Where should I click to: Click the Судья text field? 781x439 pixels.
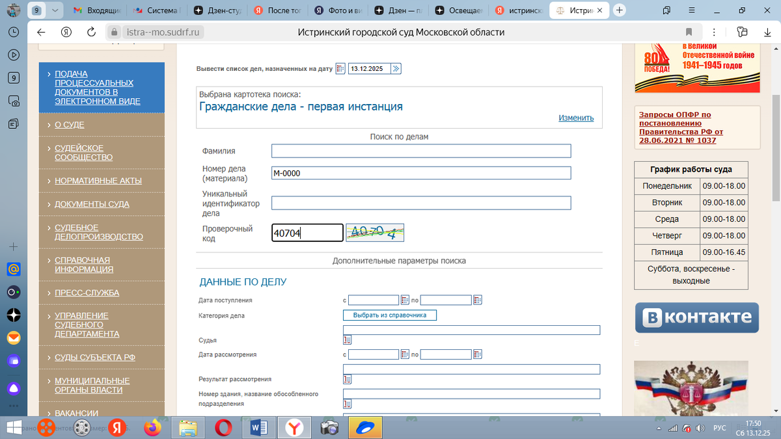(471, 330)
